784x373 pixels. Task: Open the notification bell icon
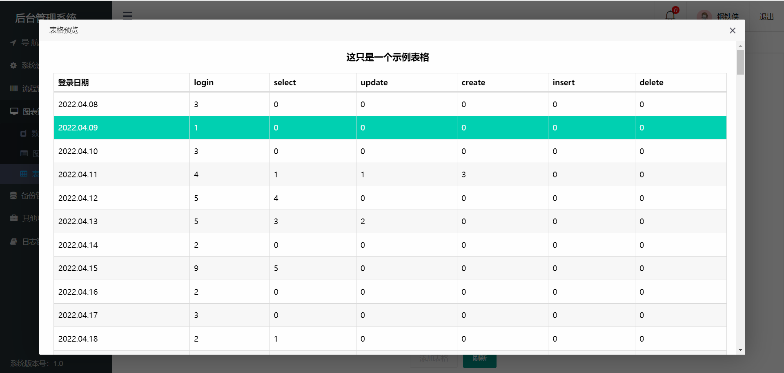point(670,15)
